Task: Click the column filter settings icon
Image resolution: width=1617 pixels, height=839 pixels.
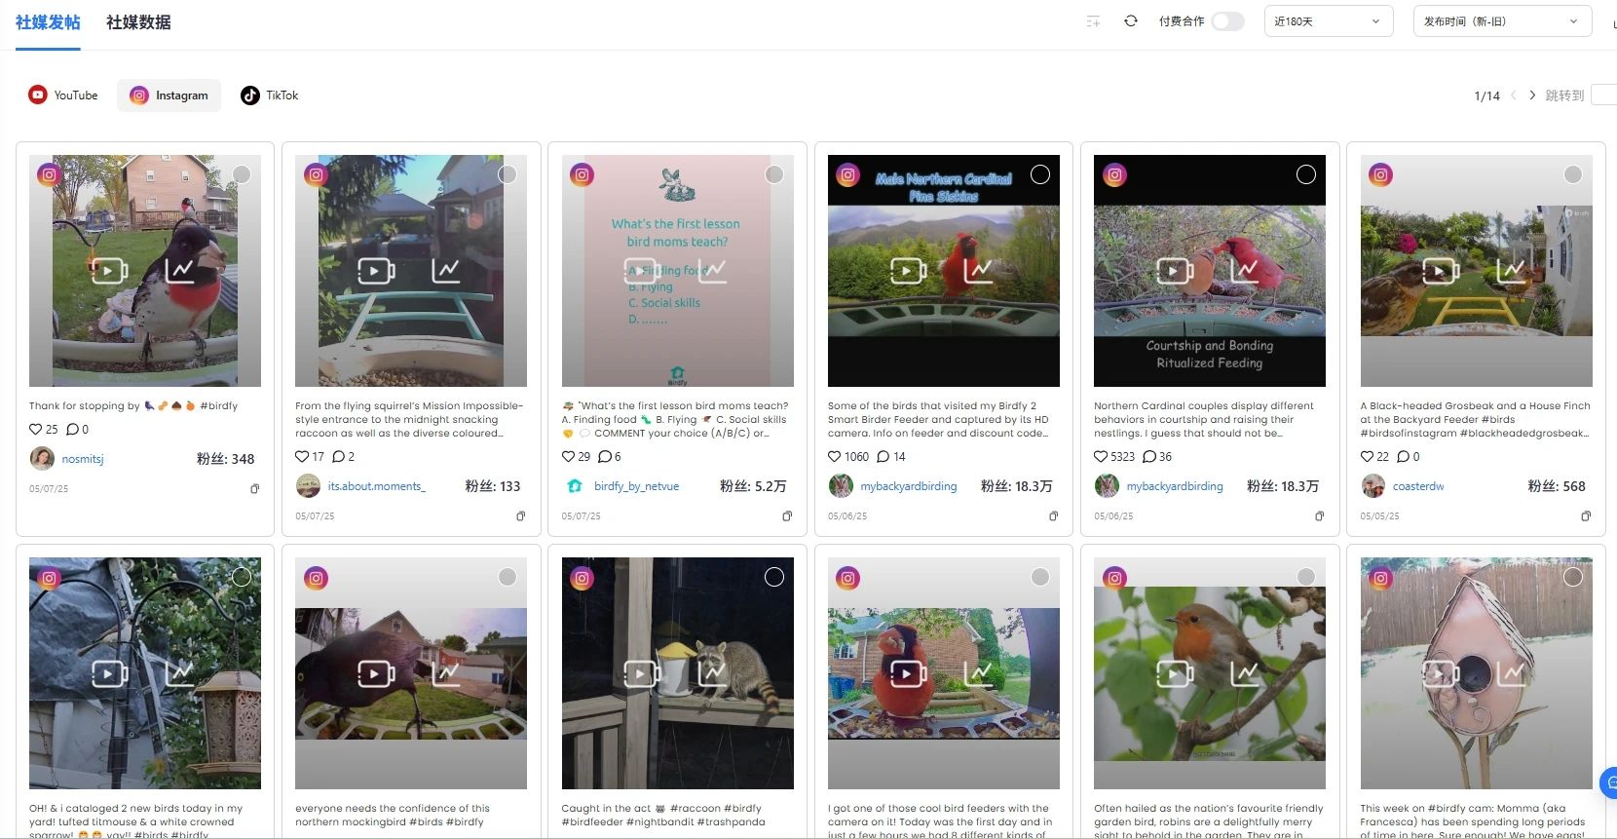Action: (1093, 21)
